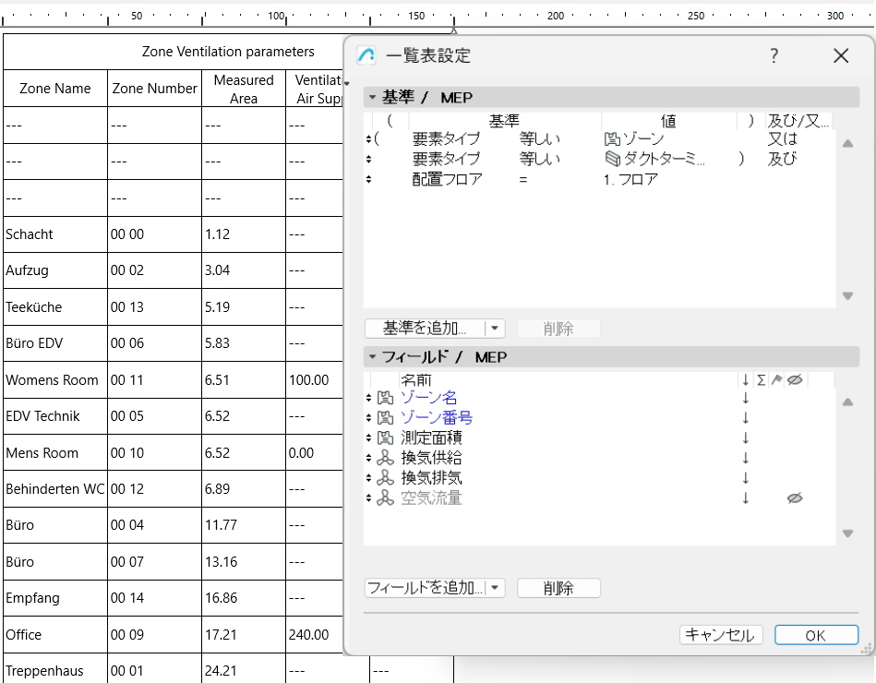The width and height of the screenshot is (876, 683).
Task: Click the disabled 削除 button under criteria
Action: 558,329
